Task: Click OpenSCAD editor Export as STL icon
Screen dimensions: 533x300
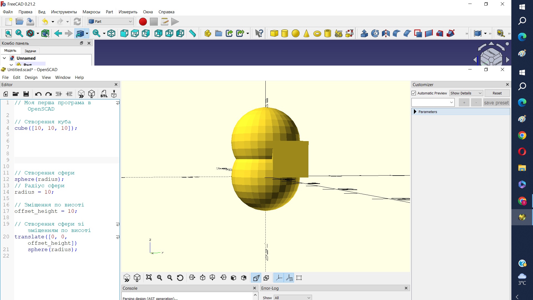Action: click(x=104, y=94)
